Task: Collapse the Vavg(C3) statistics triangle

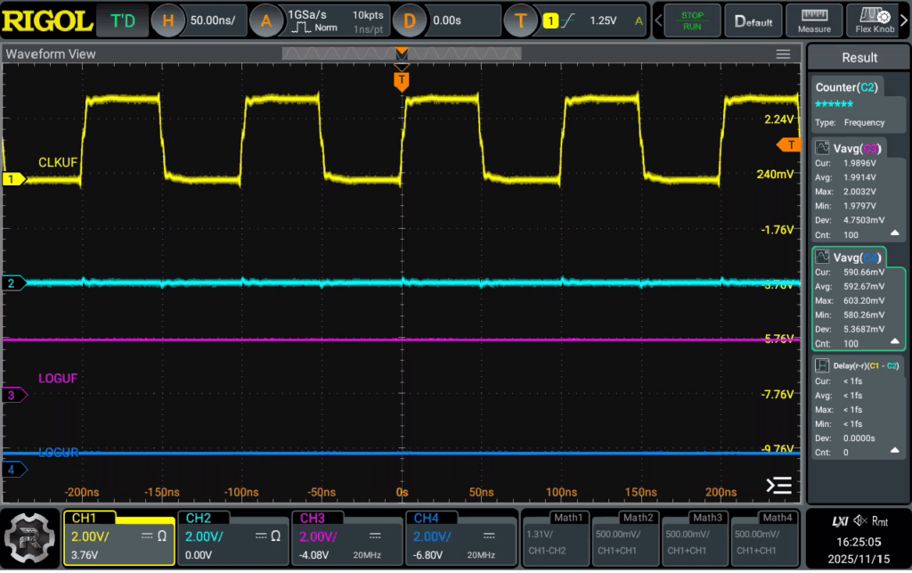Action: (894, 233)
